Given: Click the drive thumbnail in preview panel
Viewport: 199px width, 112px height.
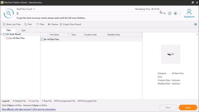Looking at the screenshot, I should [171, 54].
